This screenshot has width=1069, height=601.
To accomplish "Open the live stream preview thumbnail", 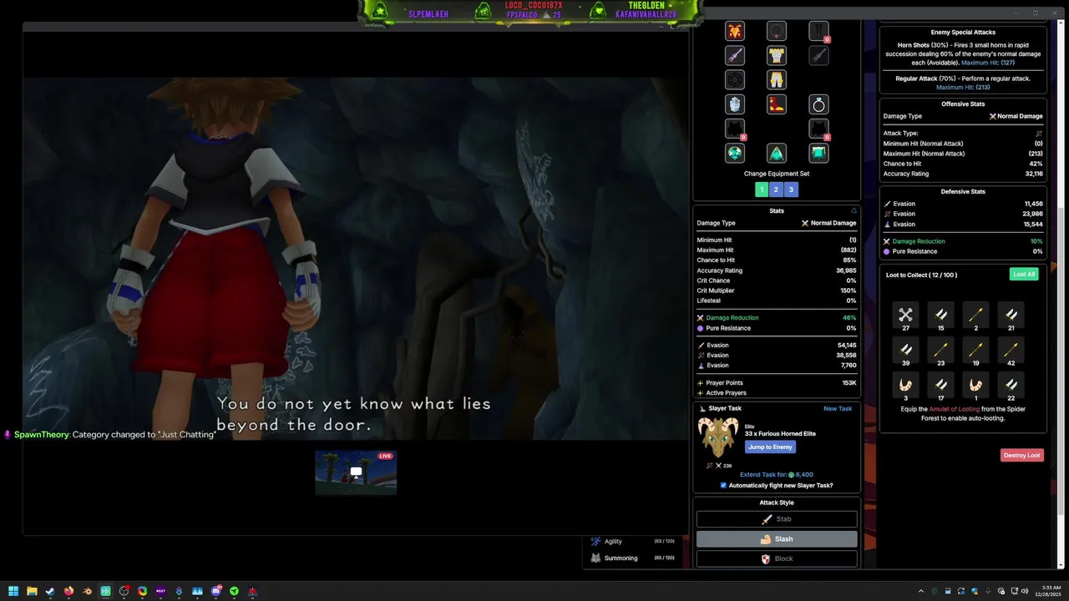I will coord(356,472).
